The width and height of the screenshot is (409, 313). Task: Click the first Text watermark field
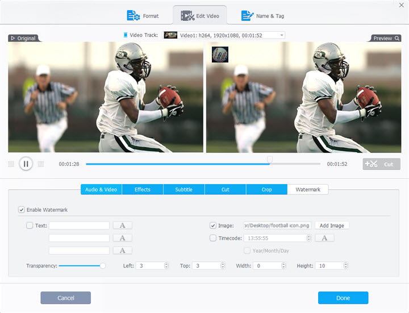(79, 226)
